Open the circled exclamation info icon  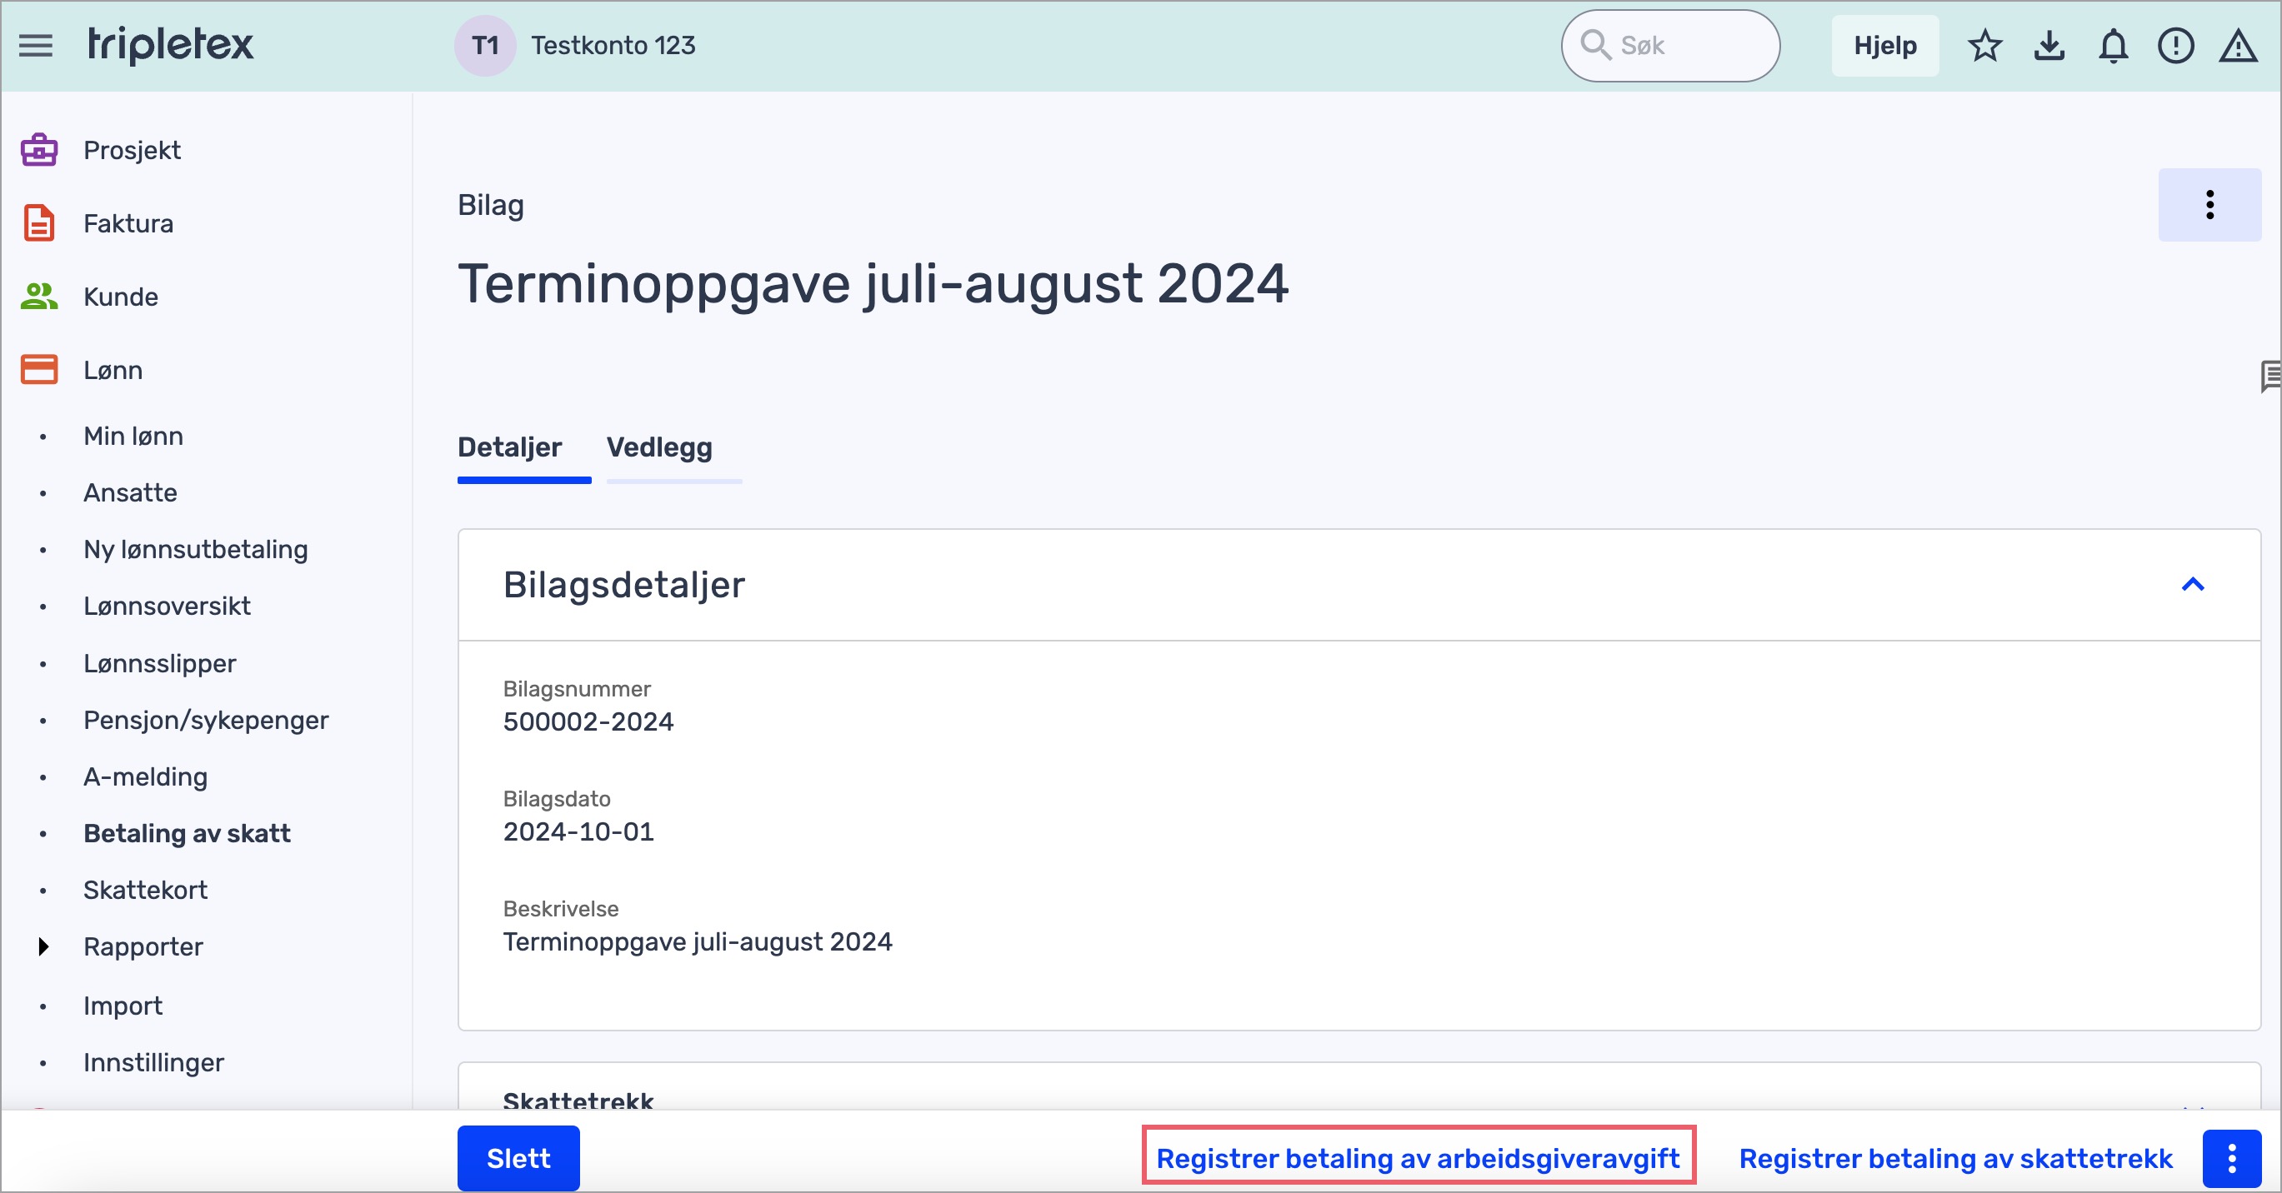pyautogui.click(x=2175, y=45)
